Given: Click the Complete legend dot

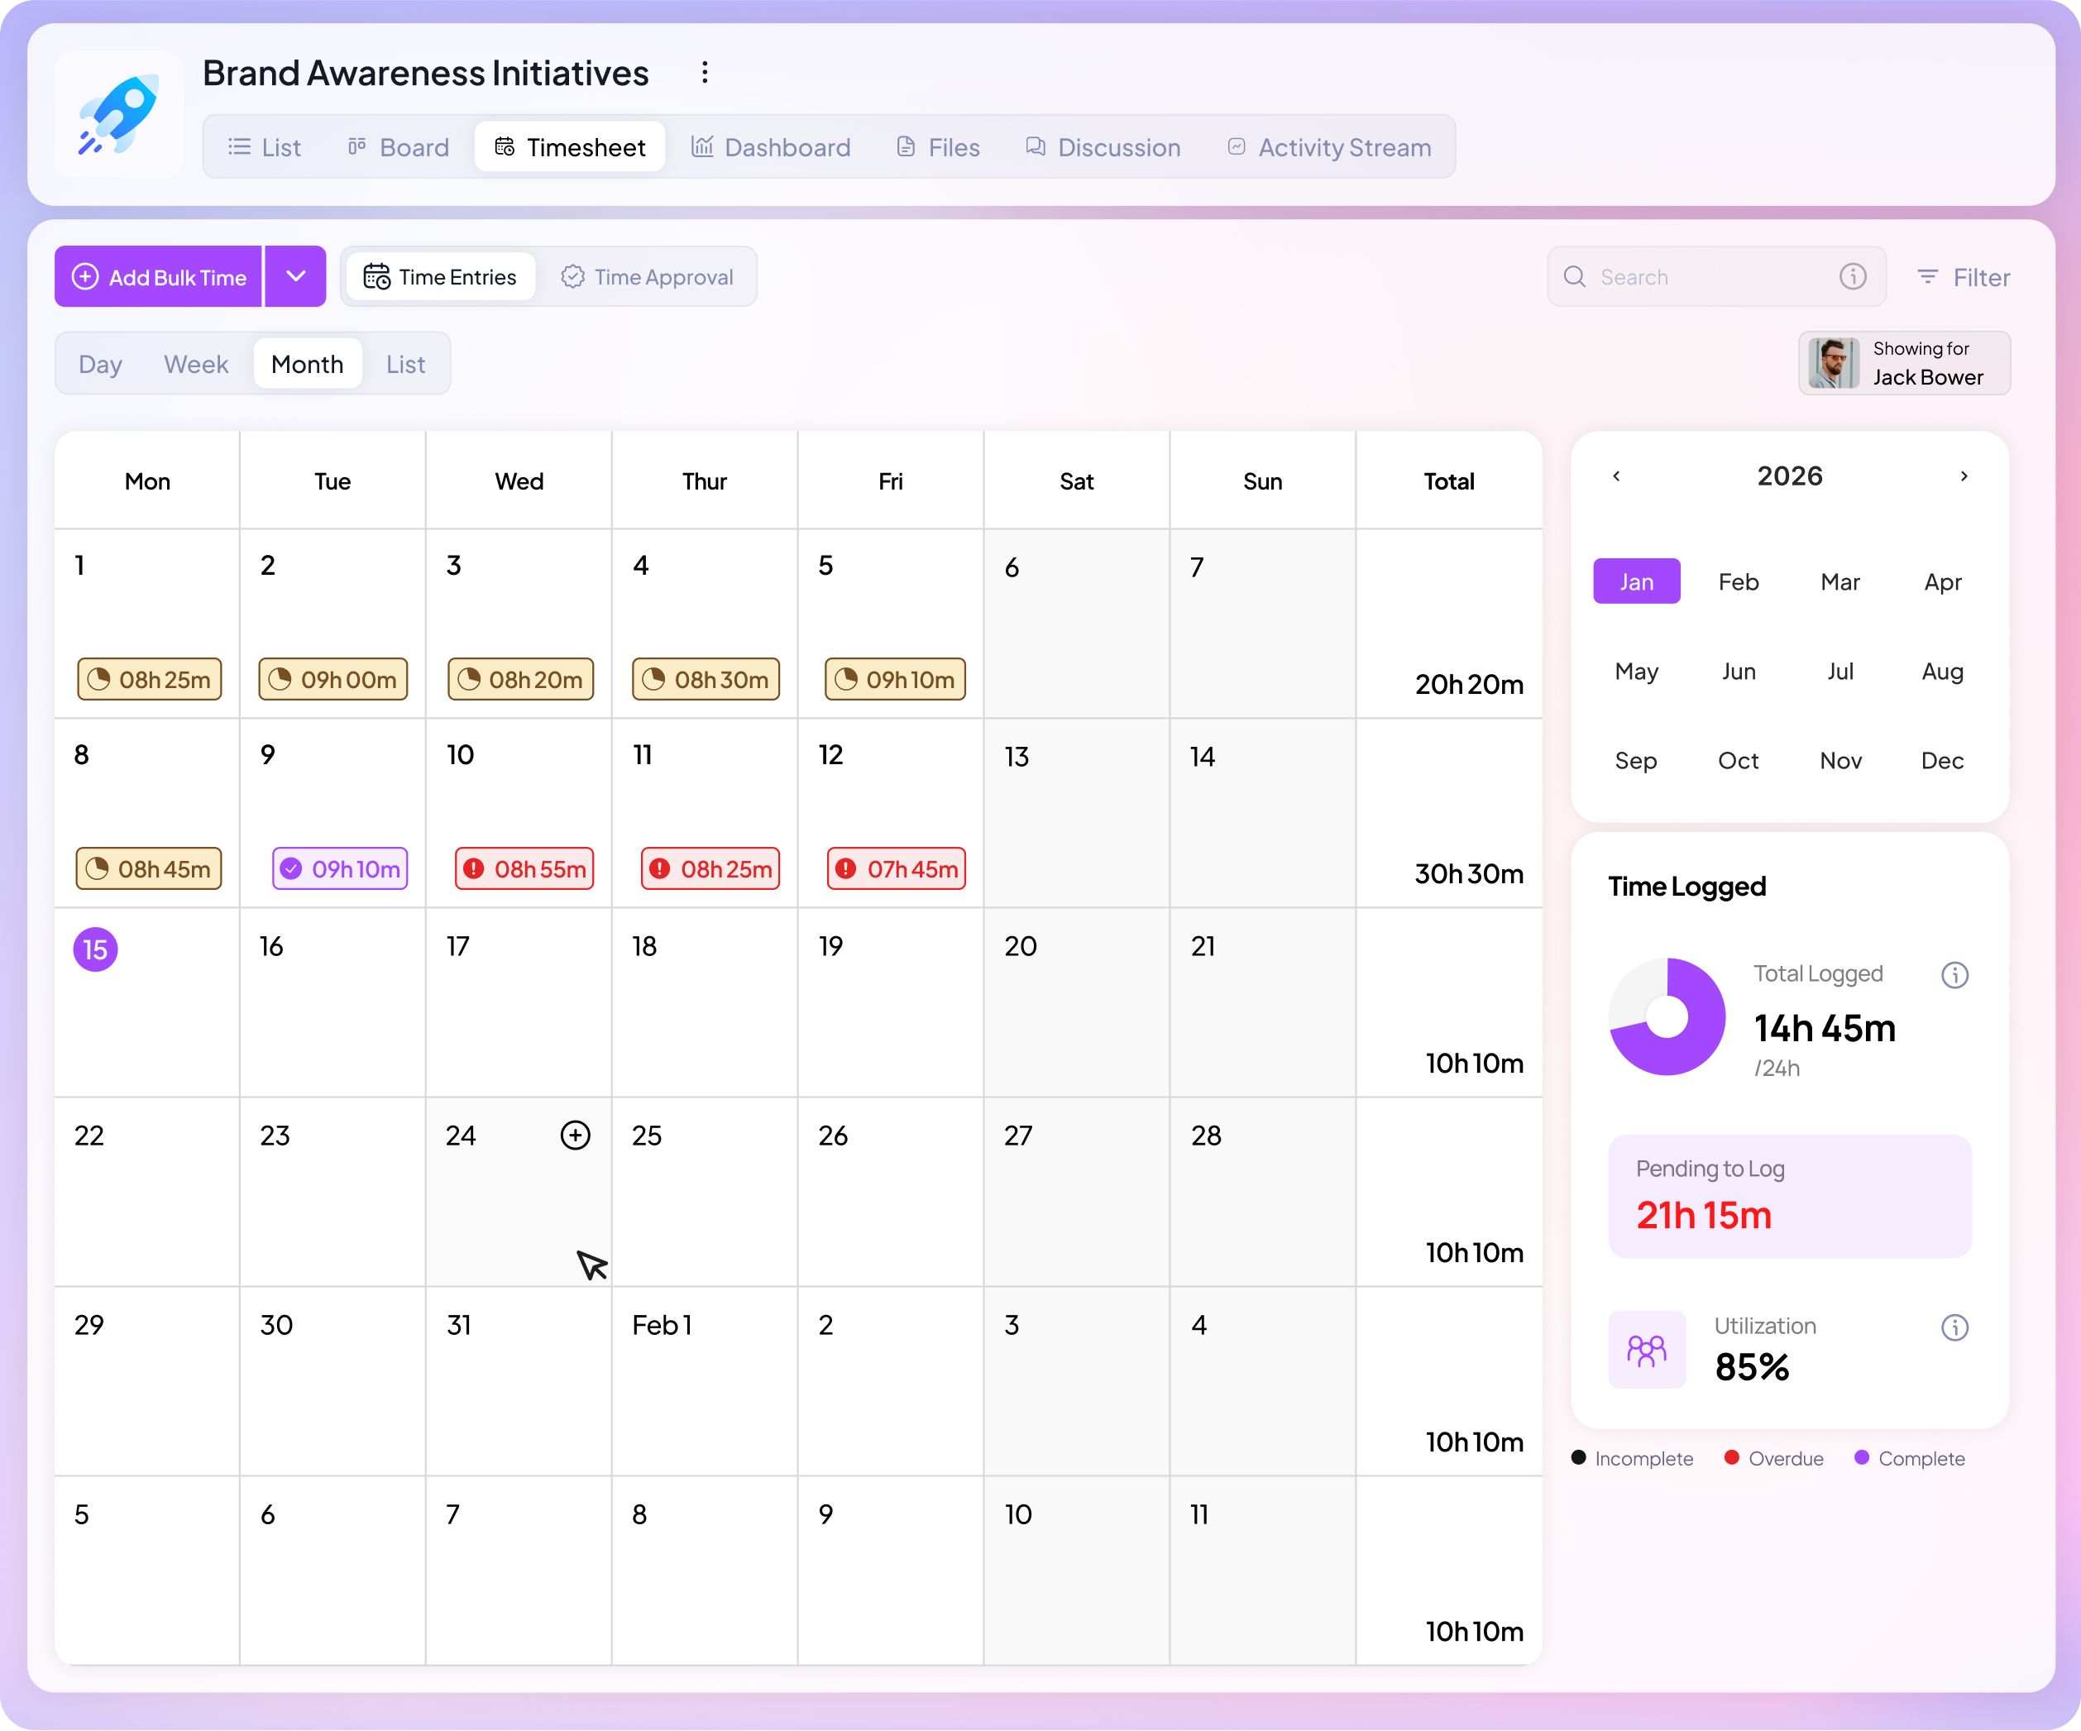Looking at the screenshot, I should coord(1862,1459).
